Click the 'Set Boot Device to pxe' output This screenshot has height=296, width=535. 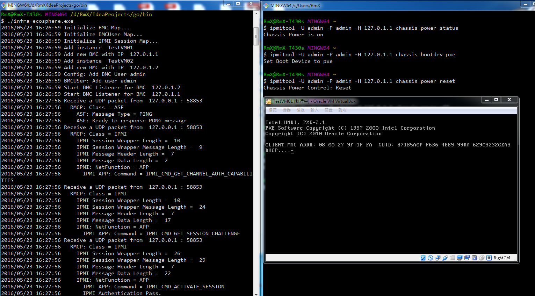coord(298,61)
